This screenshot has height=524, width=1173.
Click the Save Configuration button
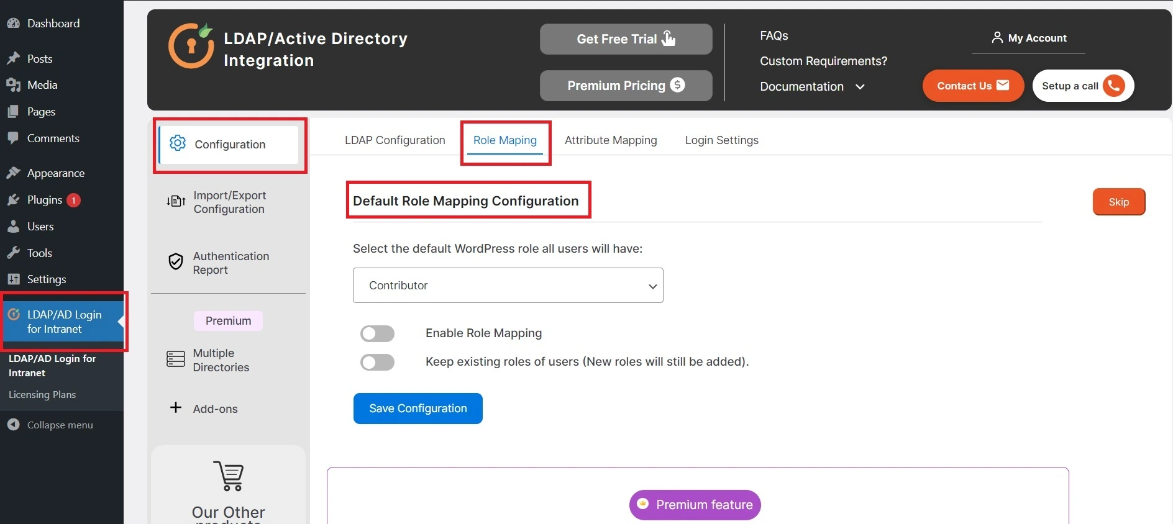[418, 409]
